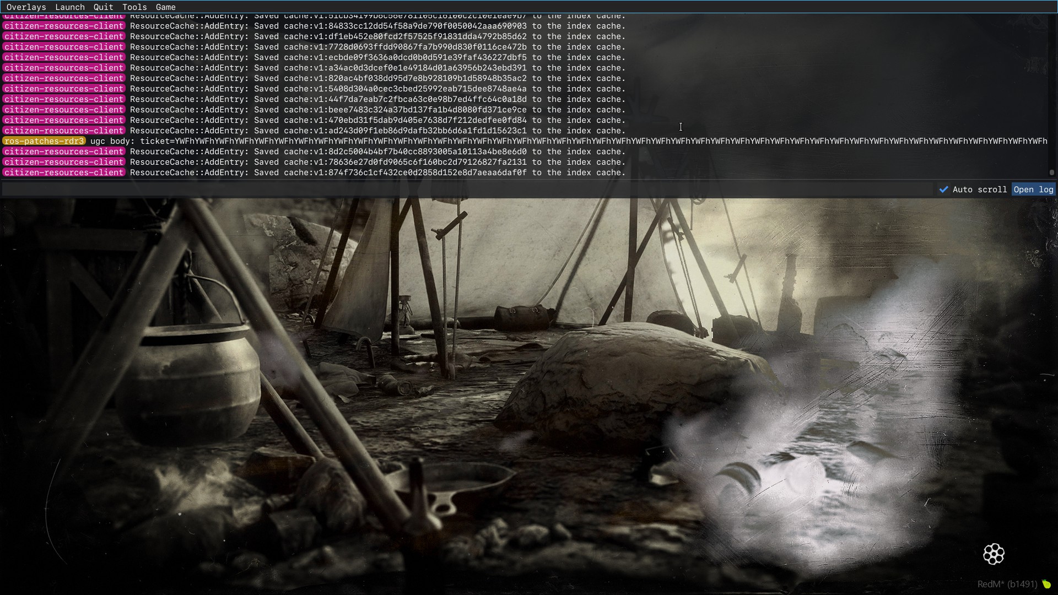
Task: Select log entry with cache hash 44f7da7eab7c2fbc
Action: click(x=314, y=99)
